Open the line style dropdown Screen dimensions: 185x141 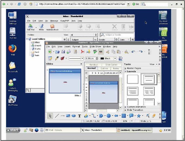click(x=82, y=58)
